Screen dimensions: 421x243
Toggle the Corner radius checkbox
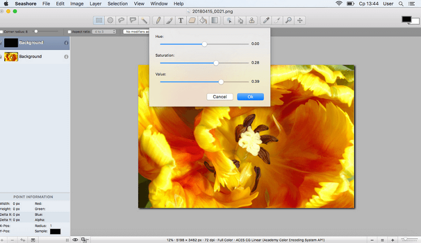pyautogui.click(x=2, y=32)
